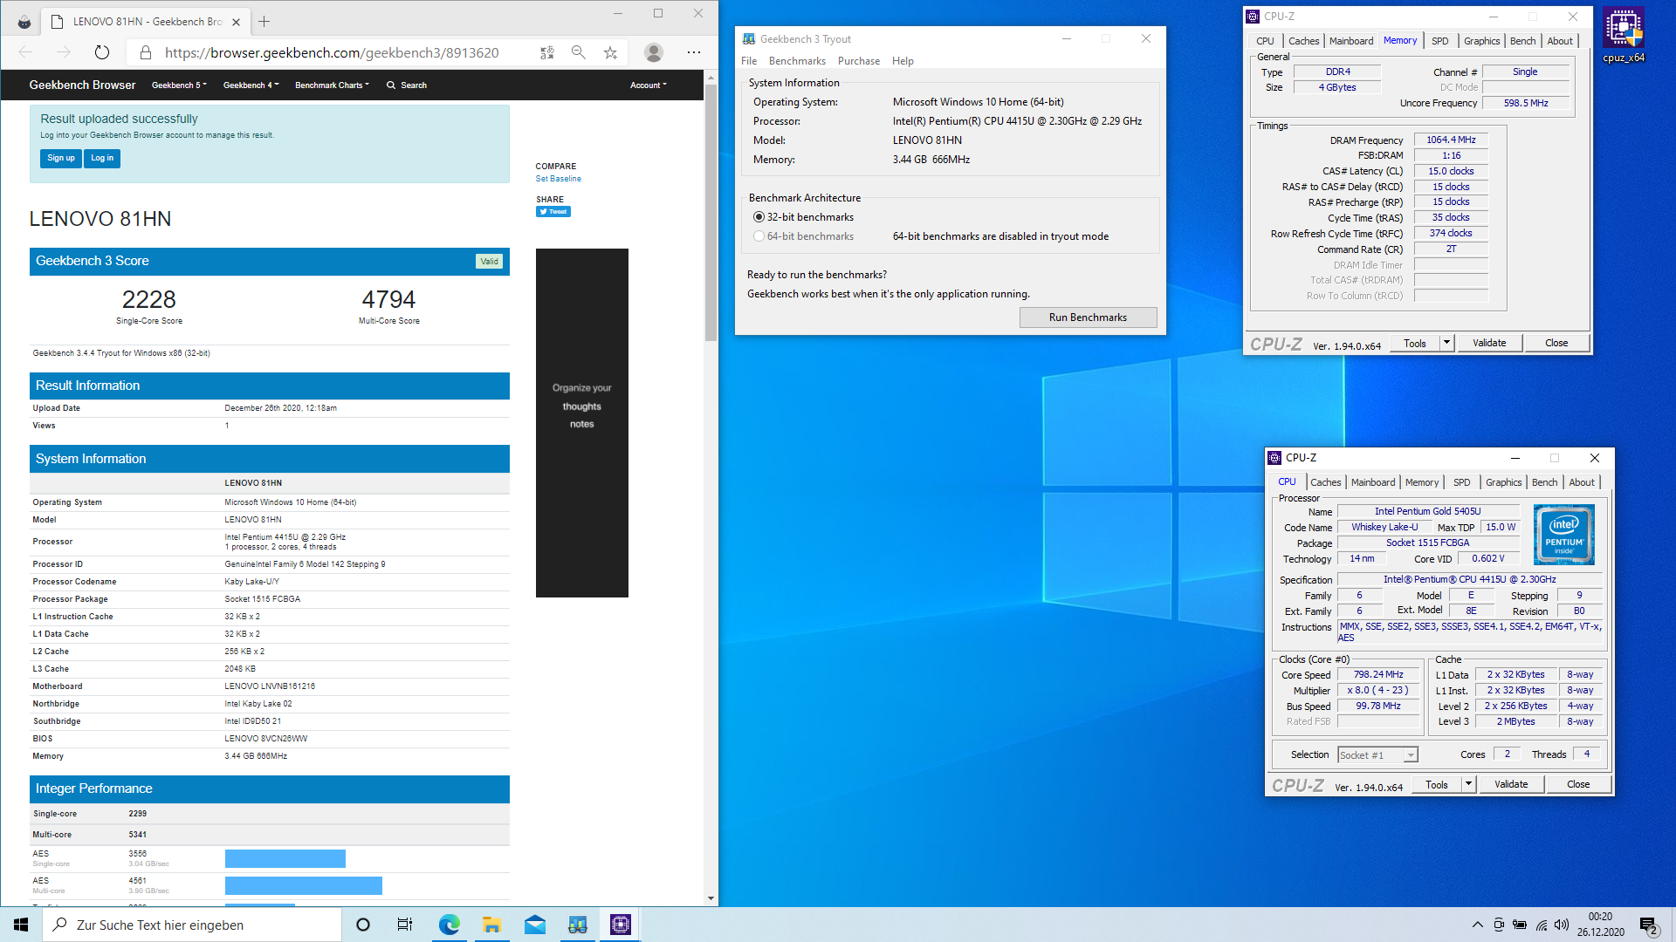Click the browser forward arrow
The width and height of the screenshot is (1676, 942).
click(64, 52)
